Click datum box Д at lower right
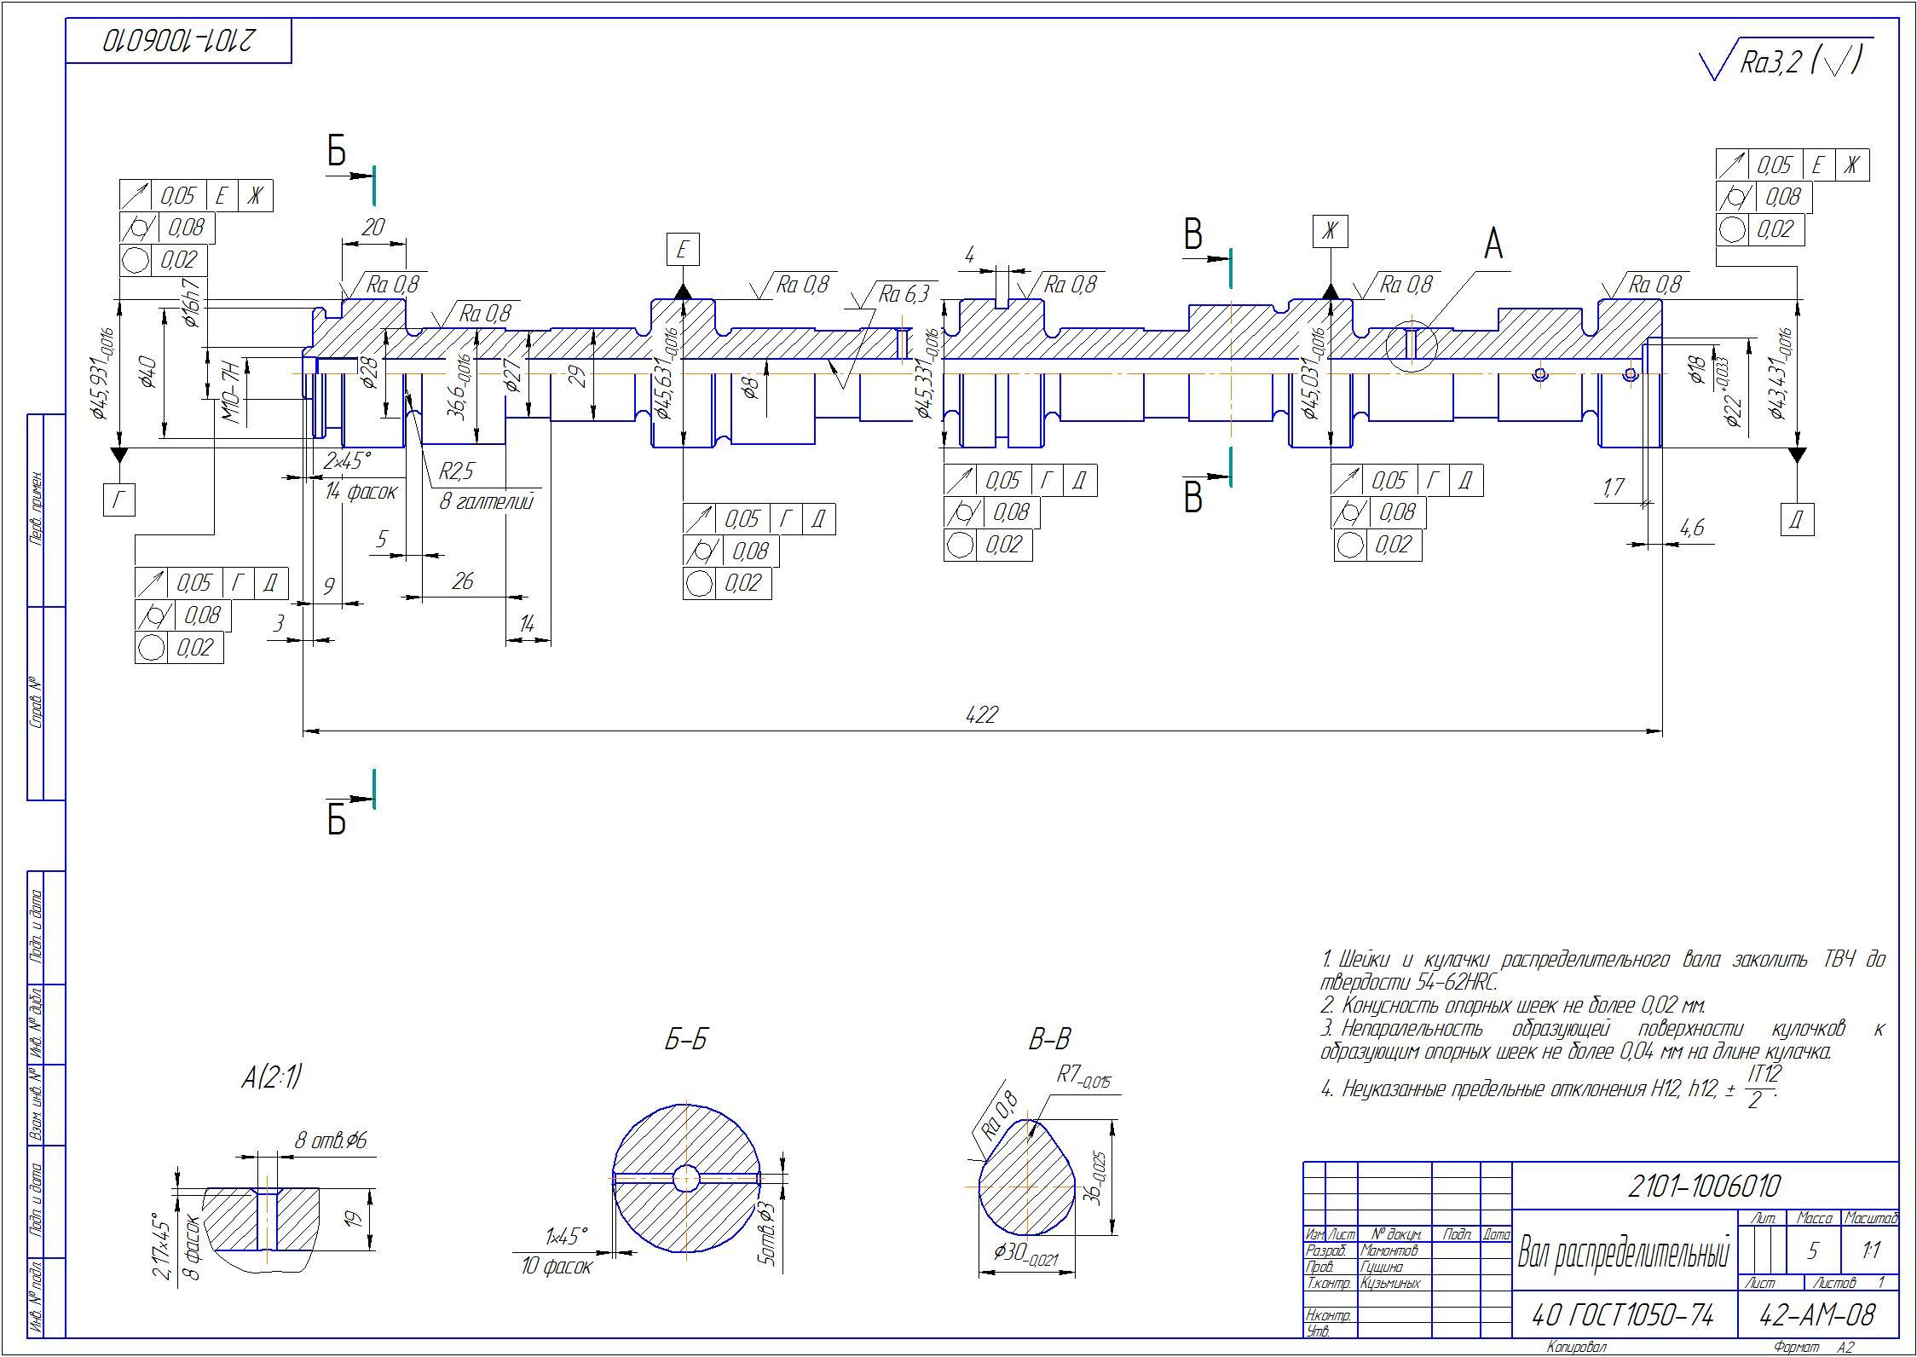This screenshot has width=1917, height=1357. point(1797,519)
